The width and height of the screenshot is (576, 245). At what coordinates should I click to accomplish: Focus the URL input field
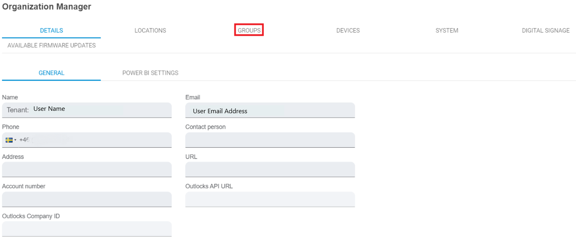point(270,169)
